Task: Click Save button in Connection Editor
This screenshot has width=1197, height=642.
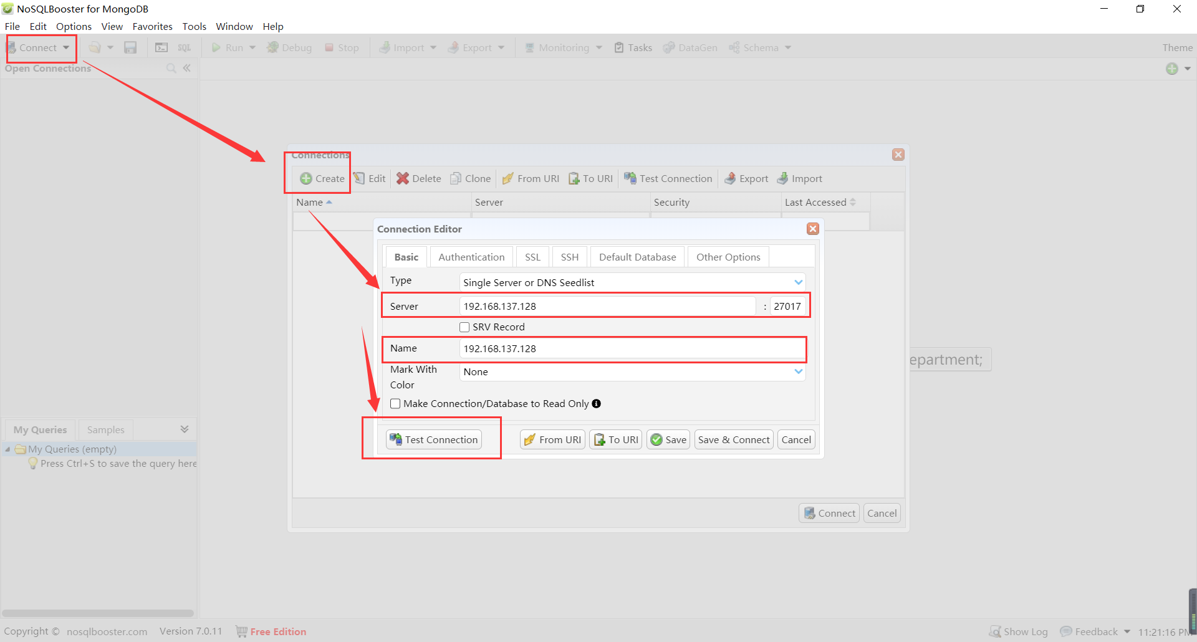Action: 668,439
